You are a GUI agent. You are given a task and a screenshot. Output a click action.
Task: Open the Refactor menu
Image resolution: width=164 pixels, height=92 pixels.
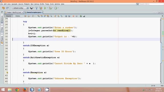pos(27,4)
